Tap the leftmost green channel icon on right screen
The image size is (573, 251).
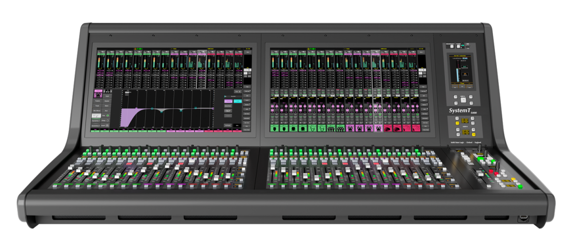[x=276, y=128]
